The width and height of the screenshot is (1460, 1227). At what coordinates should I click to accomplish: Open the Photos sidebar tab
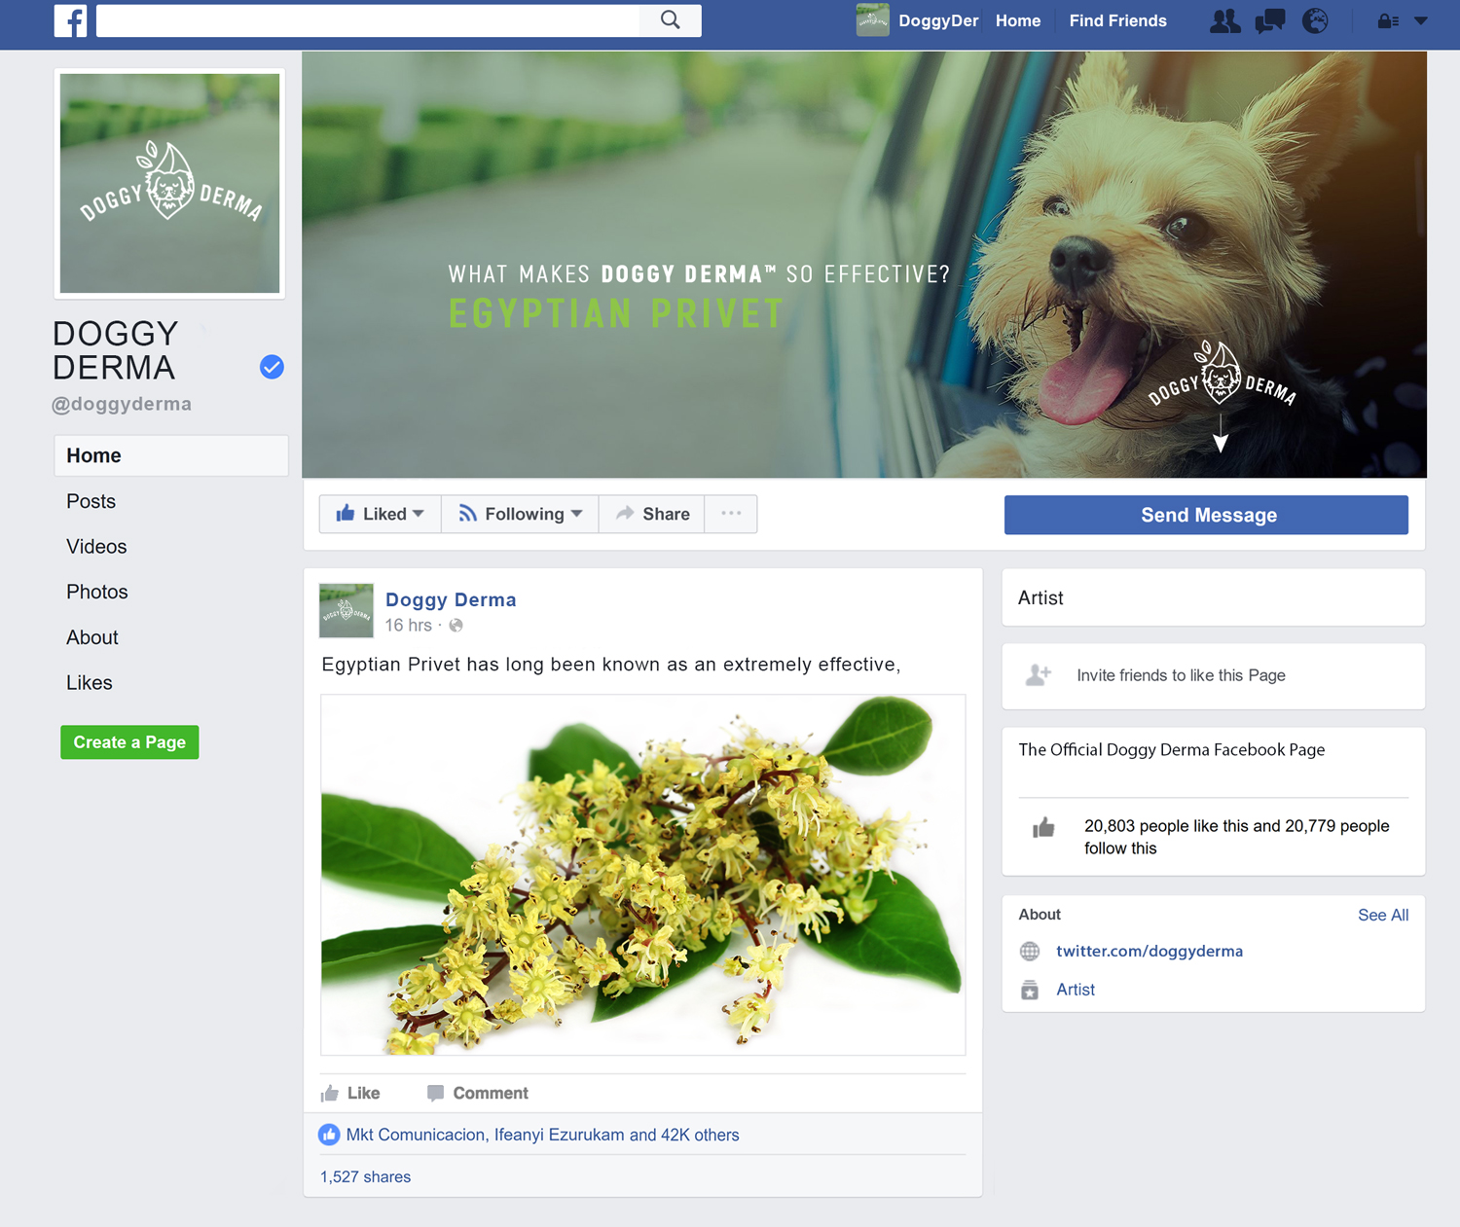(96, 592)
